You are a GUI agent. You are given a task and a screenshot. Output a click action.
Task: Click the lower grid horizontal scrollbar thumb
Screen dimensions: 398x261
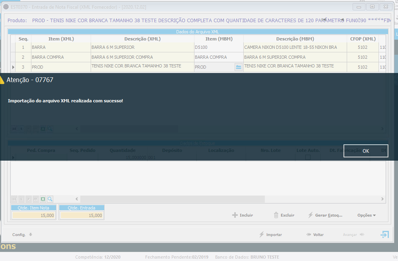point(173,199)
